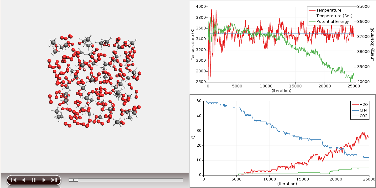The height and width of the screenshot is (188, 376).
Task: Select the Temperature (Set) legend entry
Action: [x=334, y=16]
